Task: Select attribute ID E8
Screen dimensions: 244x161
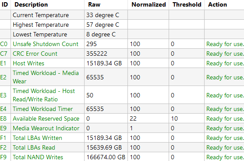Action: pyautogui.click(x=3, y=118)
